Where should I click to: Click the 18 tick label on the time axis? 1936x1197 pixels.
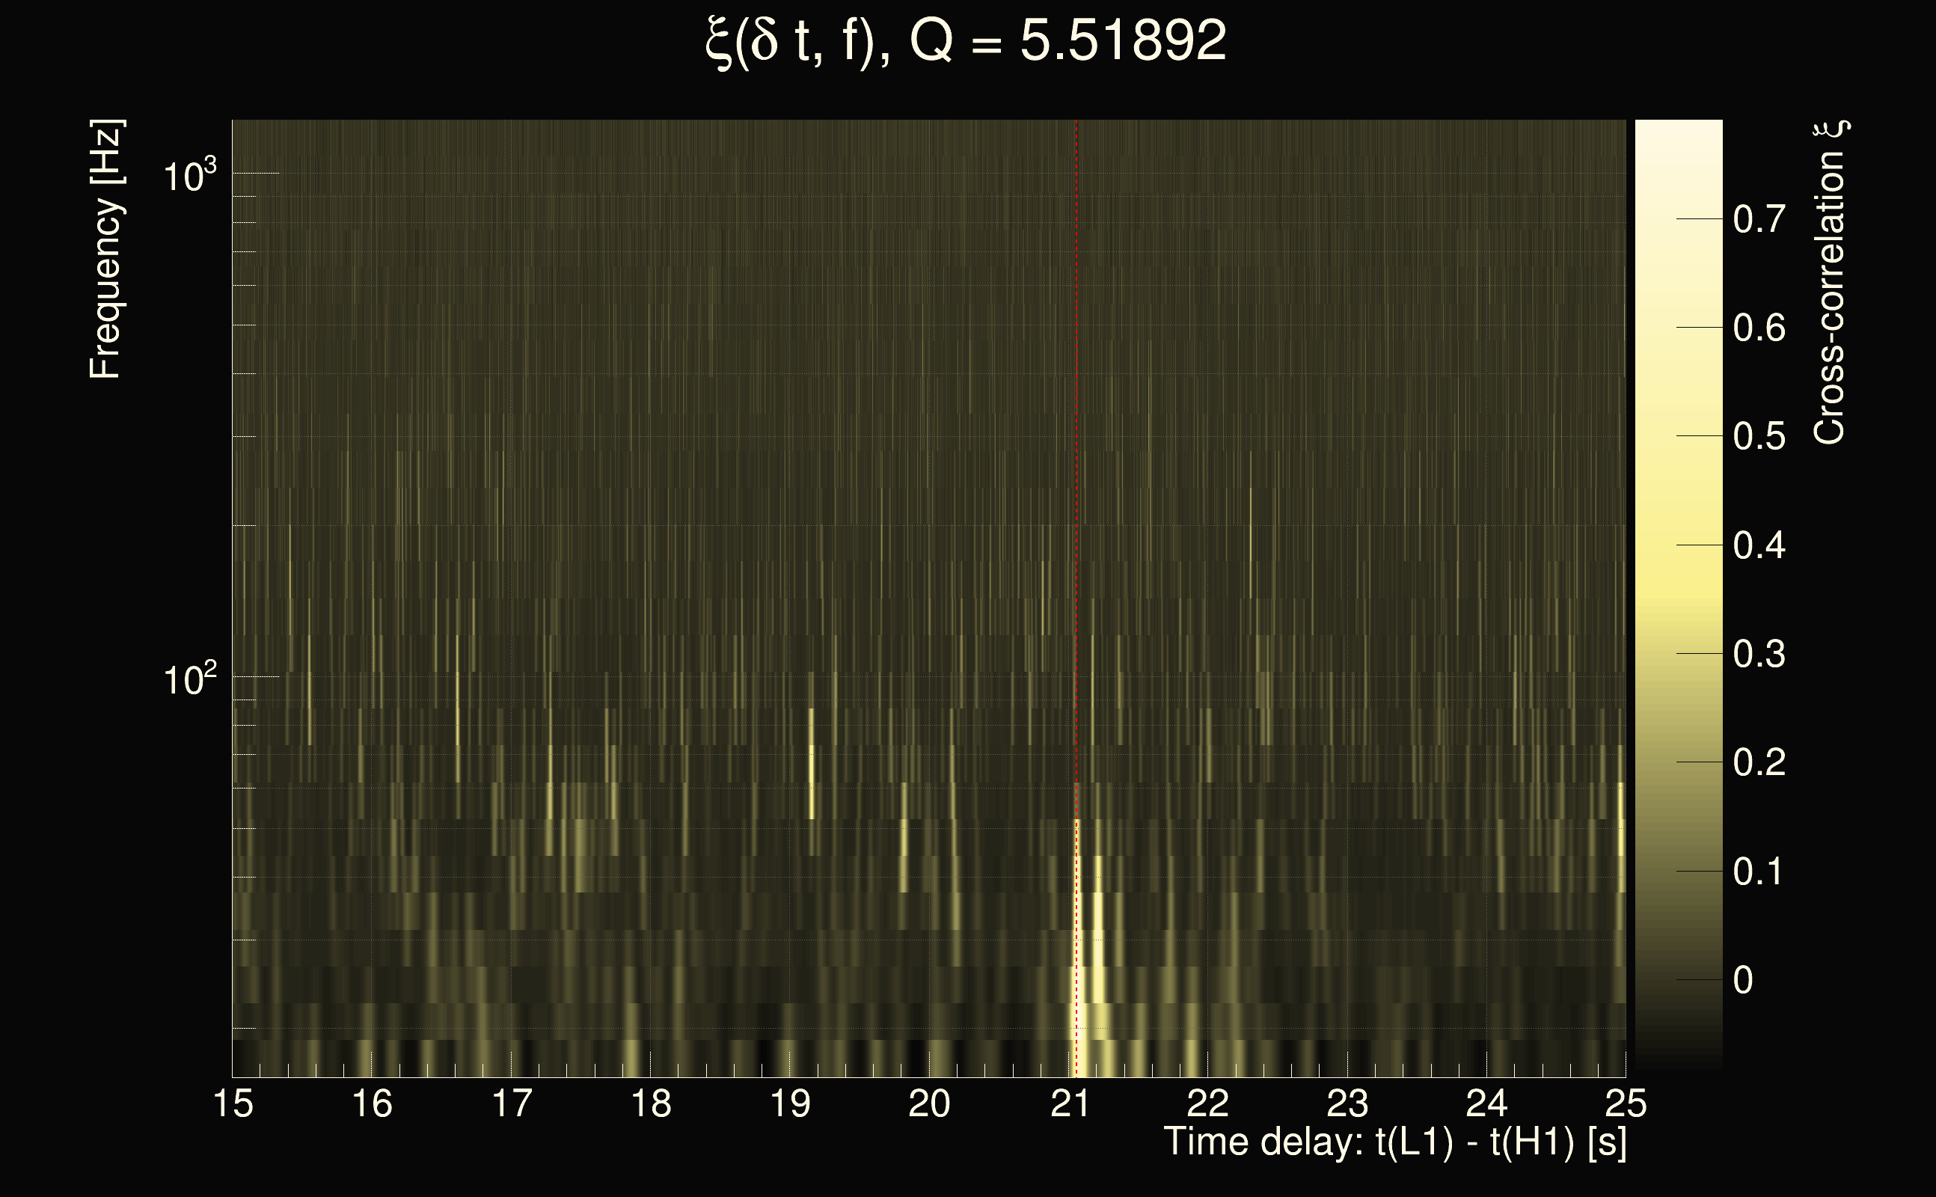651,1104
